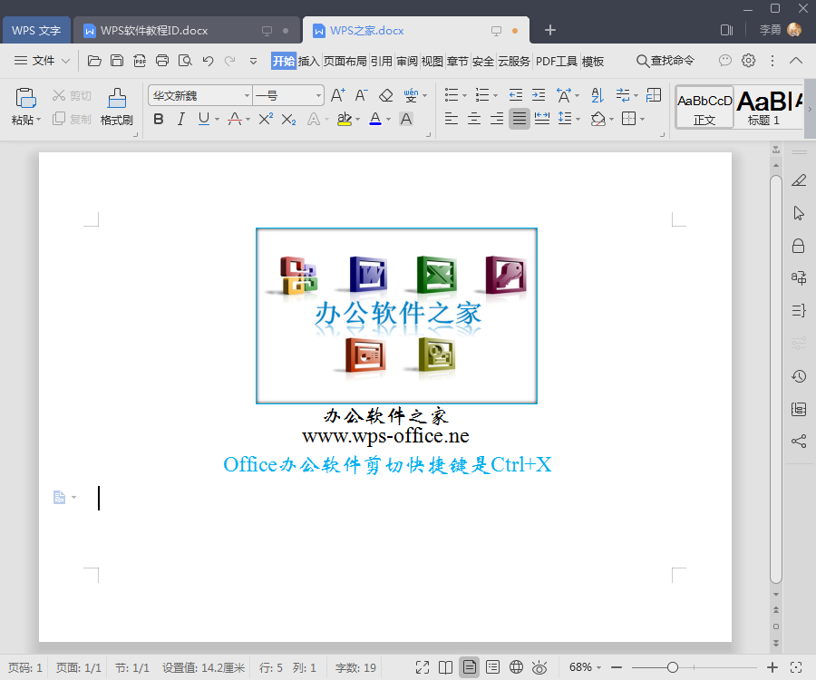The height and width of the screenshot is (680, 816).
Task: Switch to the 插入 ribbon tab
Action: [308, 62]
